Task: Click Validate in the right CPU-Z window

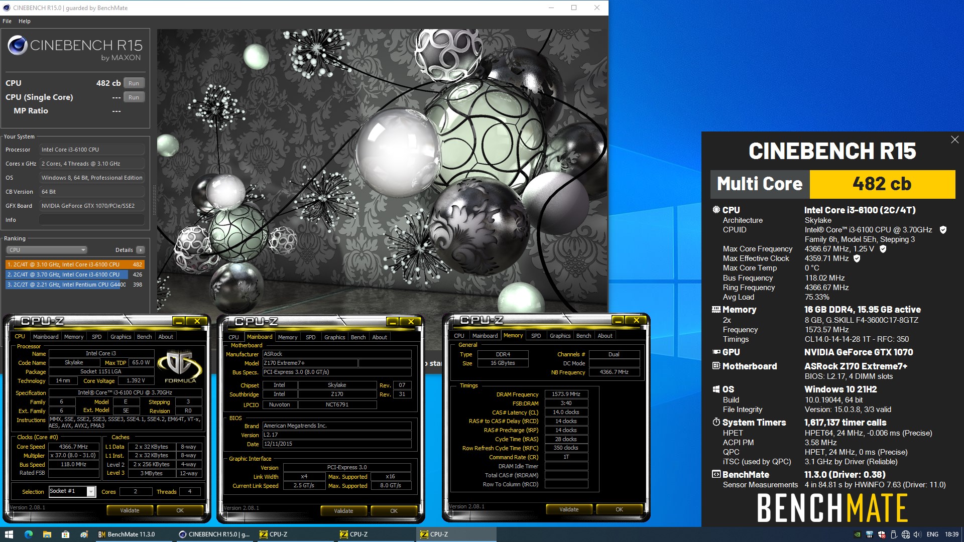Action: tap(569, 509)
